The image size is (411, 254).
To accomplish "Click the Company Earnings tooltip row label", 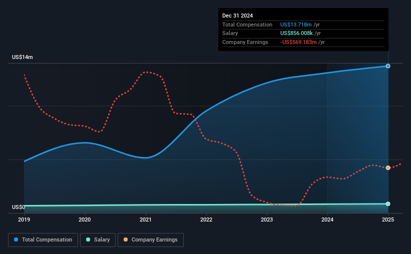I will (245, 42).
